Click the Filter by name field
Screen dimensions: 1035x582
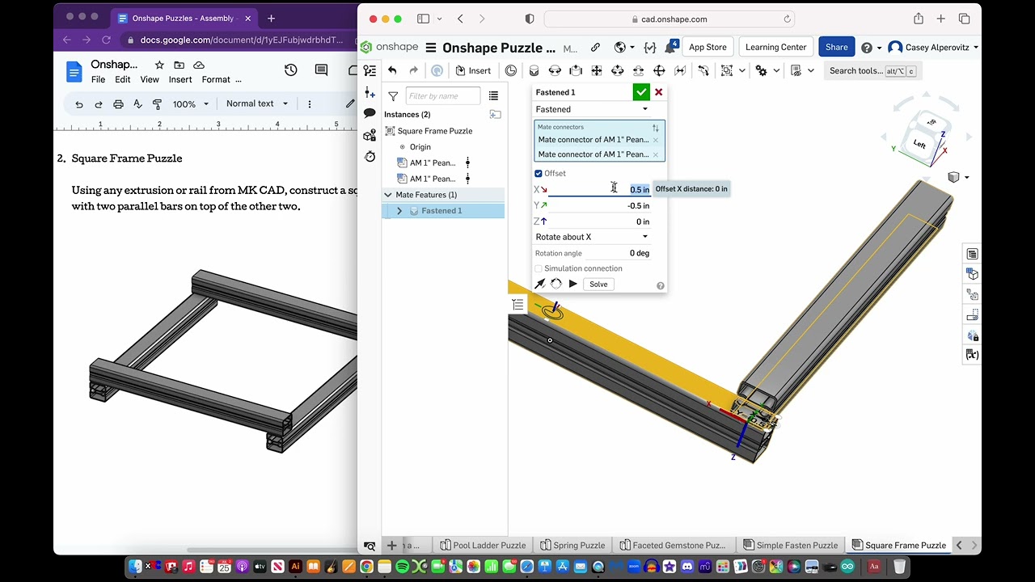(442, 95)
